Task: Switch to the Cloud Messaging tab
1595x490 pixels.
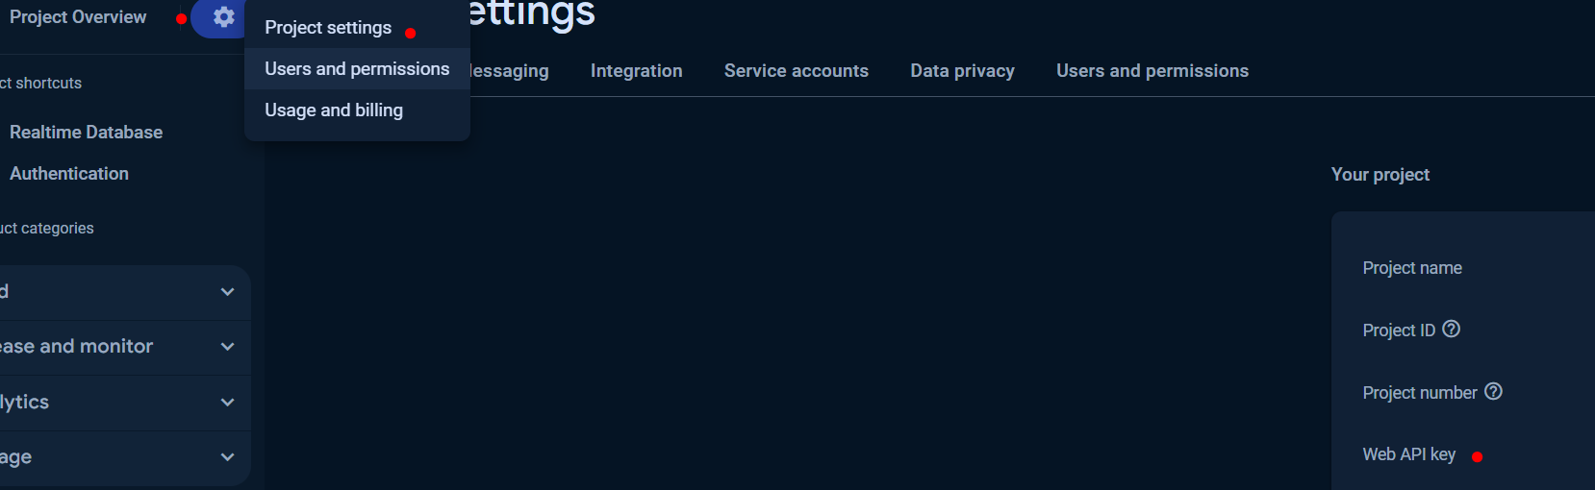Action: point(510,71)
